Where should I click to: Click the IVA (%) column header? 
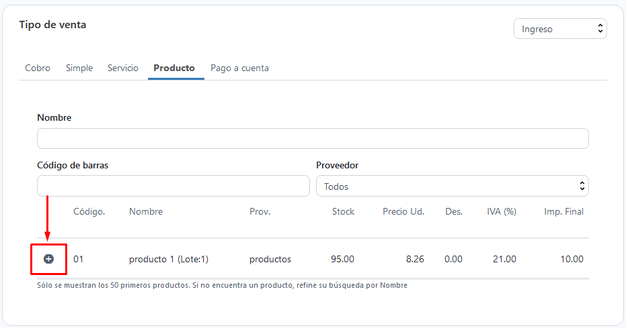(x=502, y=212)
